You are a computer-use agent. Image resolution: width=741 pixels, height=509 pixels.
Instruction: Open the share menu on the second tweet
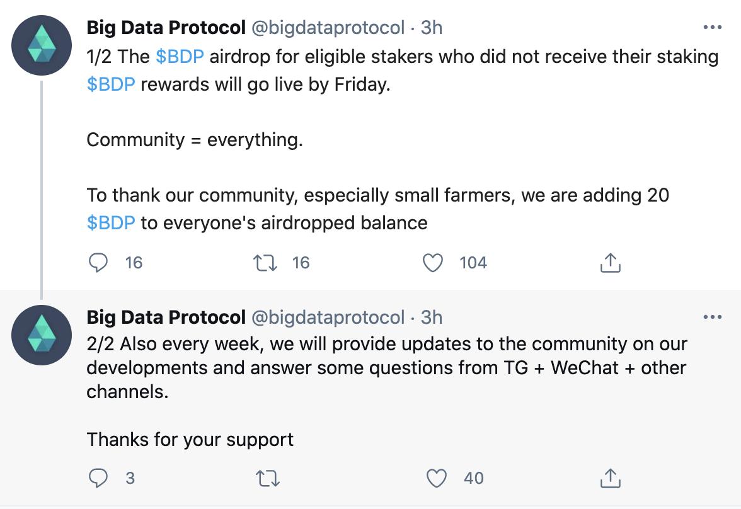point(609,478)
